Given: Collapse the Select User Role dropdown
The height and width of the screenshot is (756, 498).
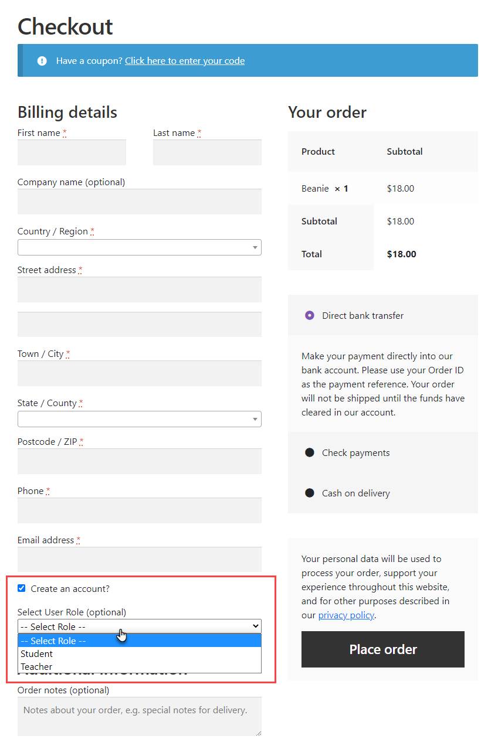Looking at the screenshot, I should (140, 626).
